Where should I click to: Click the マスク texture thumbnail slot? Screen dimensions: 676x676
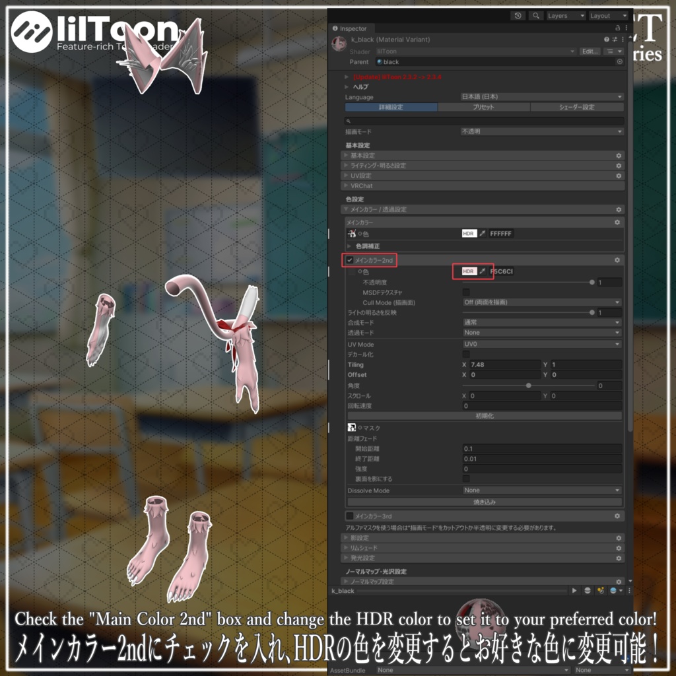tap(352, 428)
